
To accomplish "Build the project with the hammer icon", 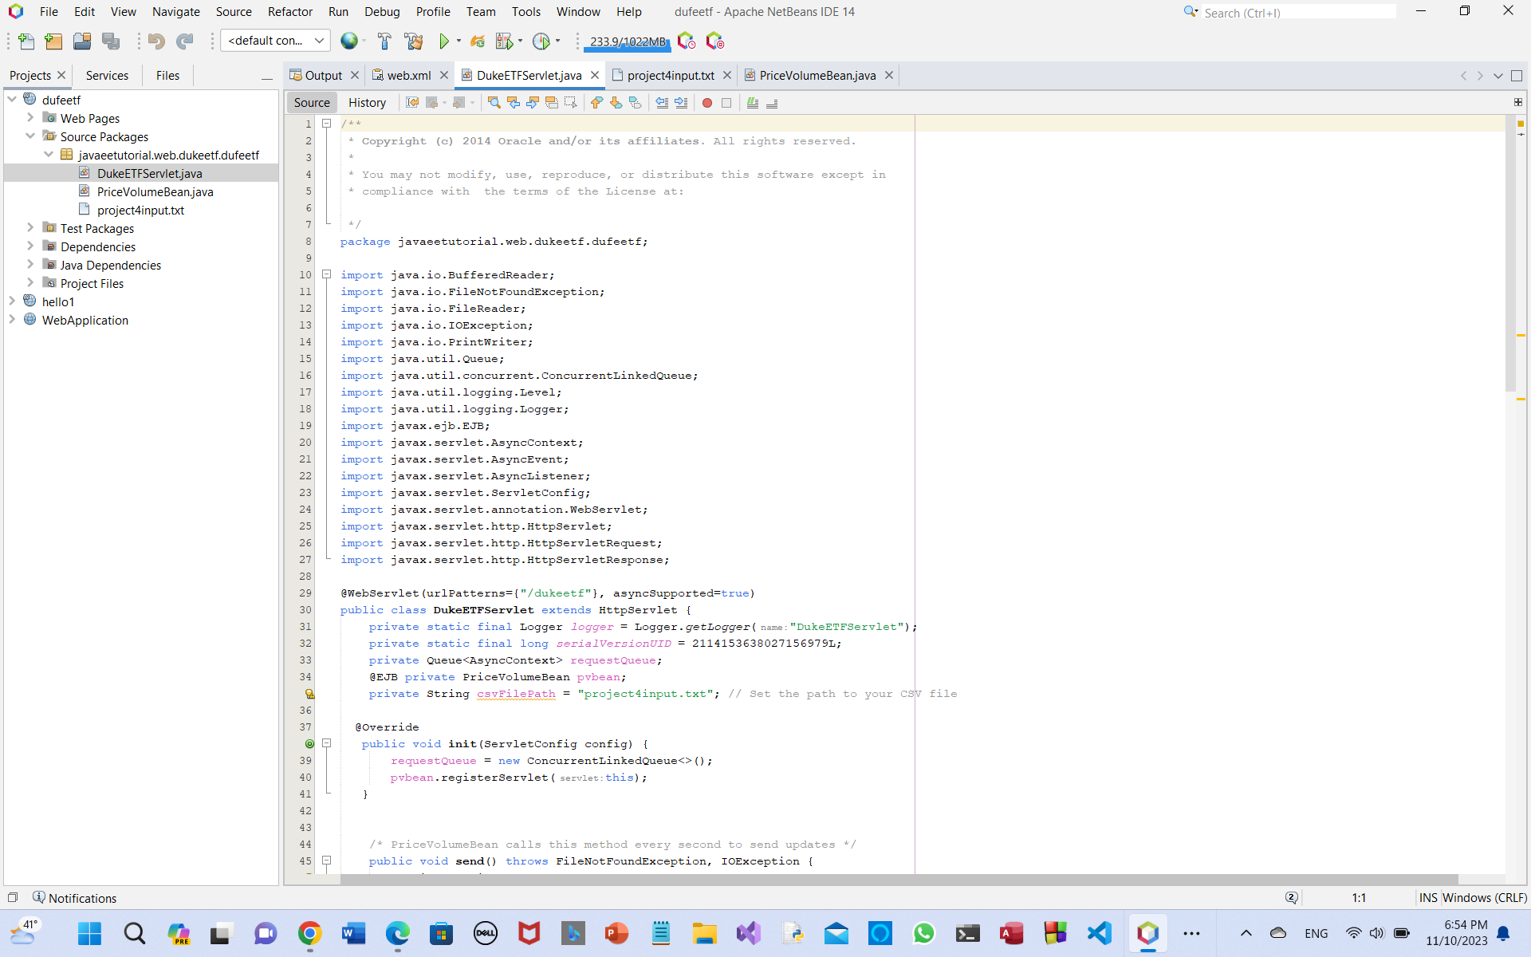I will (384, 41).
